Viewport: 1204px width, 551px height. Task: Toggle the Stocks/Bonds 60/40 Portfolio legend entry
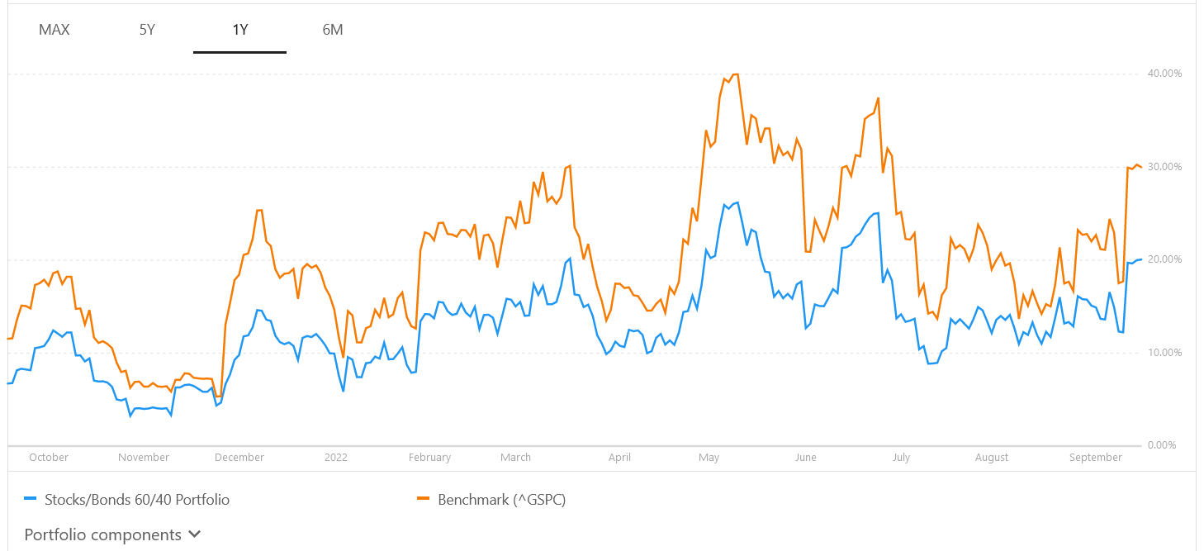tap(136, 499)
